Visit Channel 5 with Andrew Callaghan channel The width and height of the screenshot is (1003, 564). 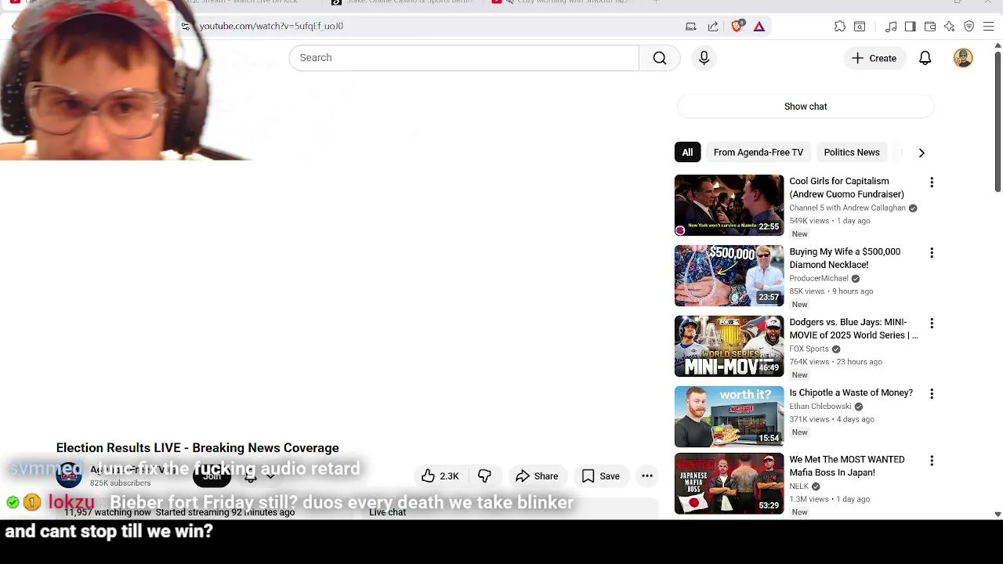coord(847,208)
